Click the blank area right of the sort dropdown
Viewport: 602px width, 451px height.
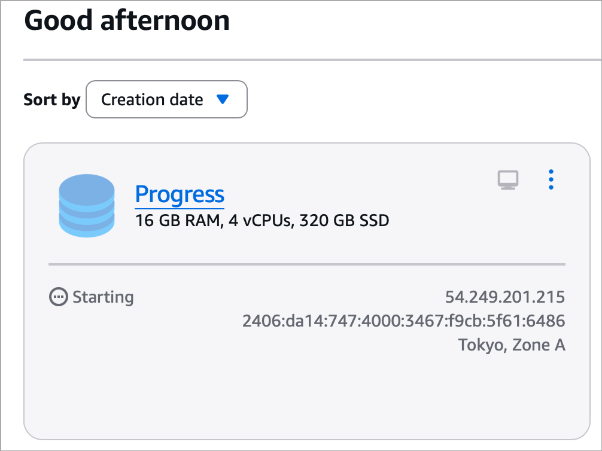coord(419,99)
